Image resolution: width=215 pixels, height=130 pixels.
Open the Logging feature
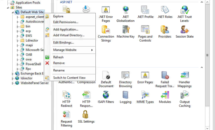[x=126, y=97]
